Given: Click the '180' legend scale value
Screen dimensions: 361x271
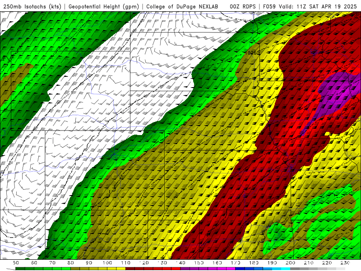Looking at the screenshot, I should point(254,263).
